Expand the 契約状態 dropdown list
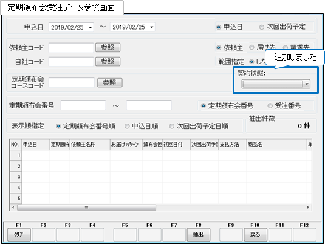 coord(307,84)
